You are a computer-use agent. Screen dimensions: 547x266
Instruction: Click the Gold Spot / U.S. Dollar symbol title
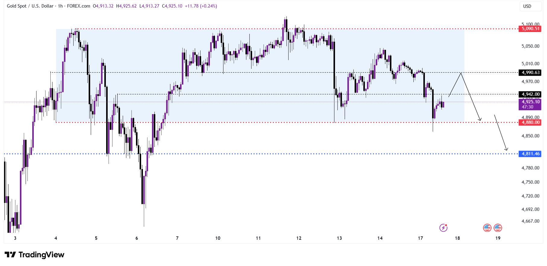[x=30, y=6]
